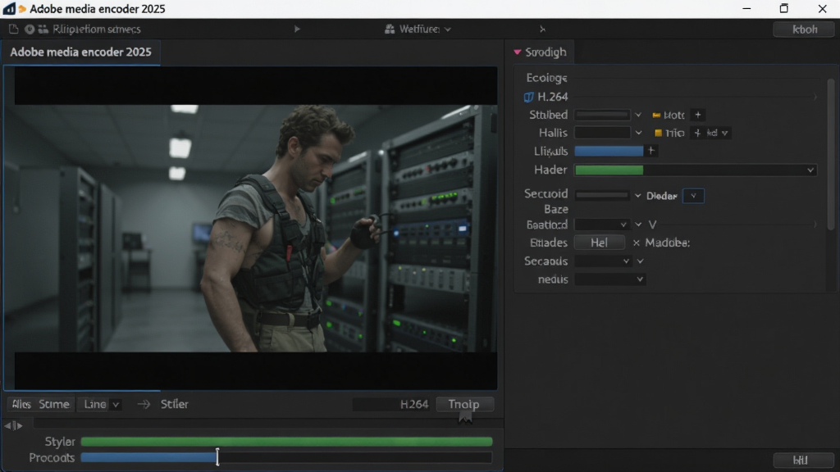Adjust the blue Lligạils slider
840x472 pixels.
[609, 151]
